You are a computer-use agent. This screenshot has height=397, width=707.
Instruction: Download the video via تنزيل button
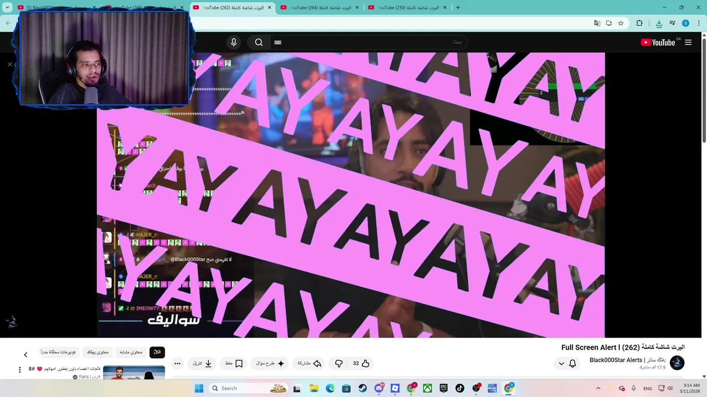202,363
